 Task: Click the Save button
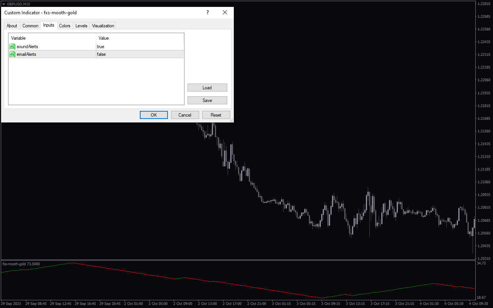coord(207,100)
